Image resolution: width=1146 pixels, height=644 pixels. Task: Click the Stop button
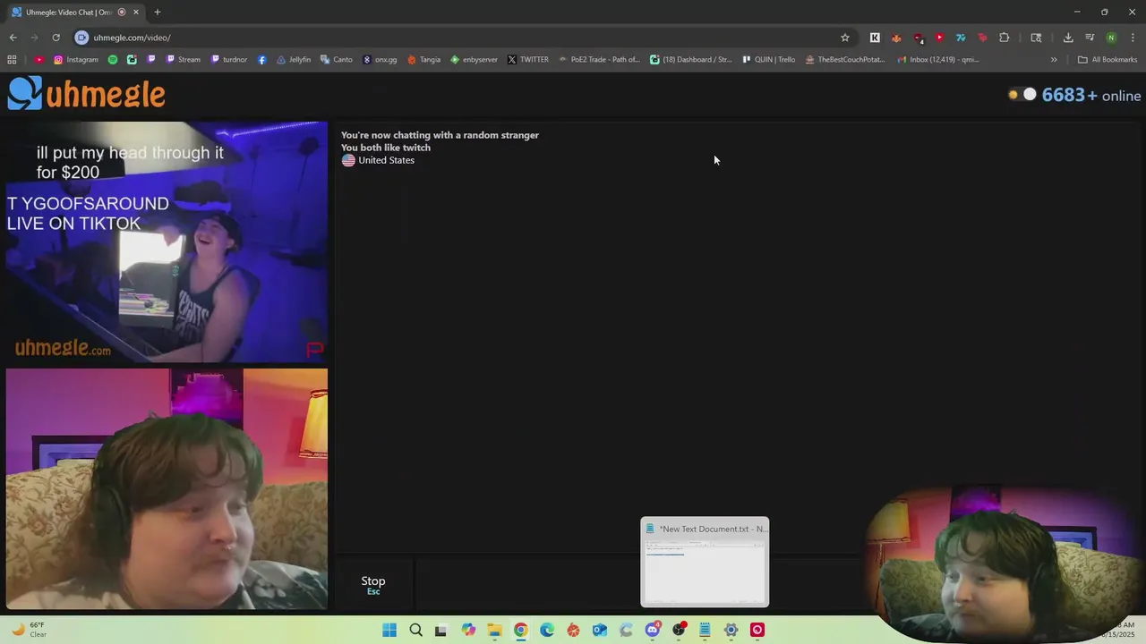pos(373,585)
